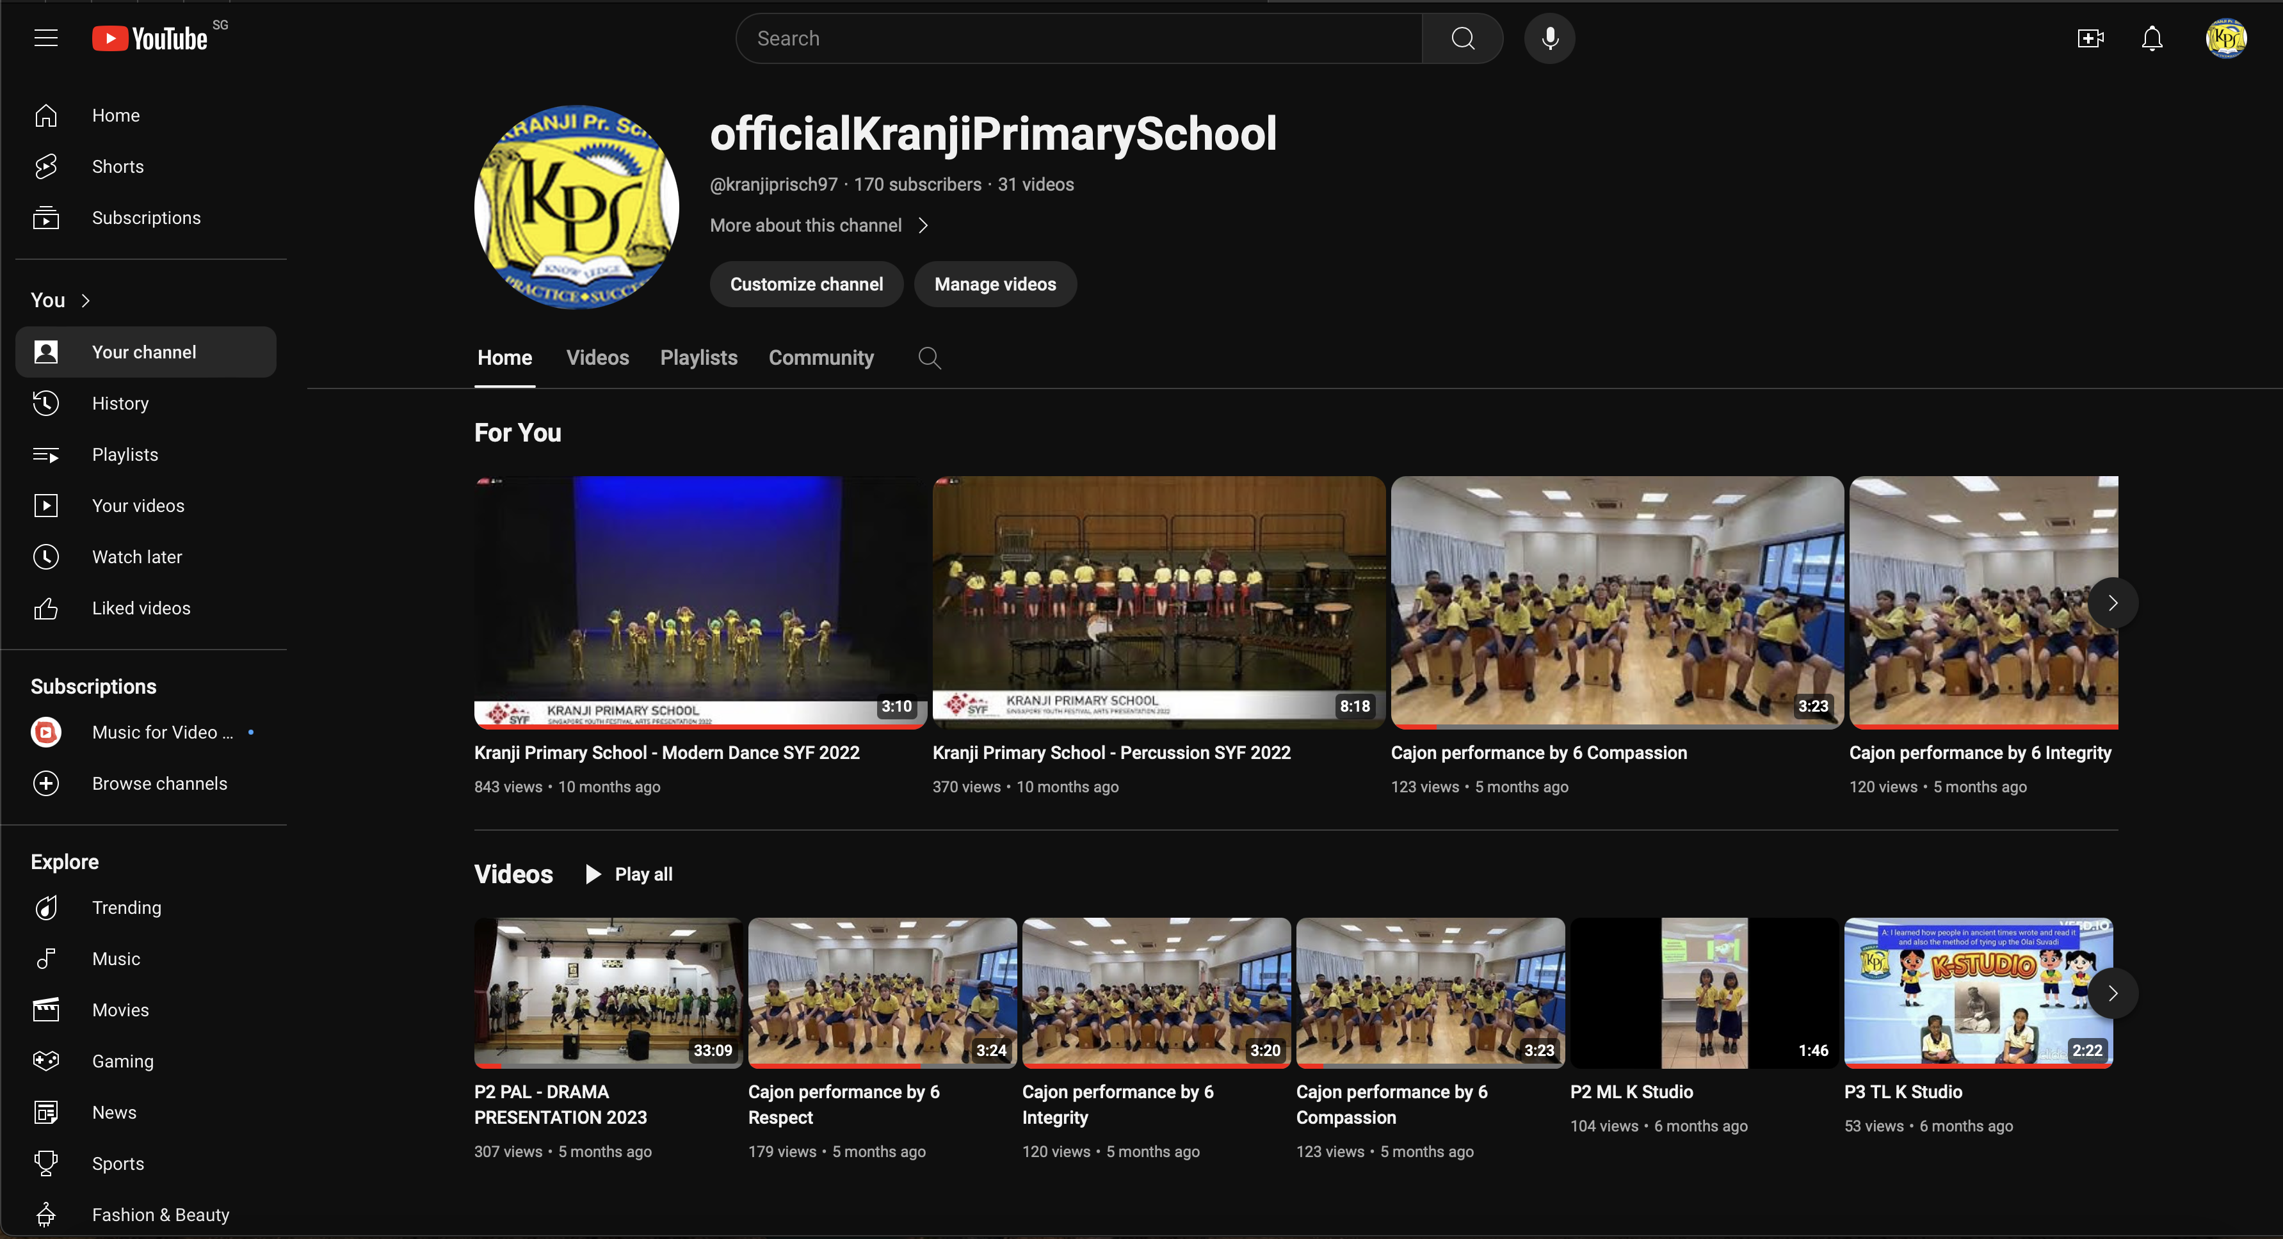Click the YouTube logo

[150, 38]
